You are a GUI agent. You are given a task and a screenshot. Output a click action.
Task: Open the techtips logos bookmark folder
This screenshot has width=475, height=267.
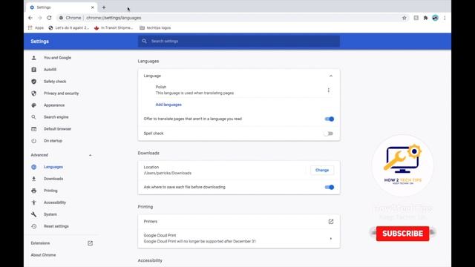(155, 27)
